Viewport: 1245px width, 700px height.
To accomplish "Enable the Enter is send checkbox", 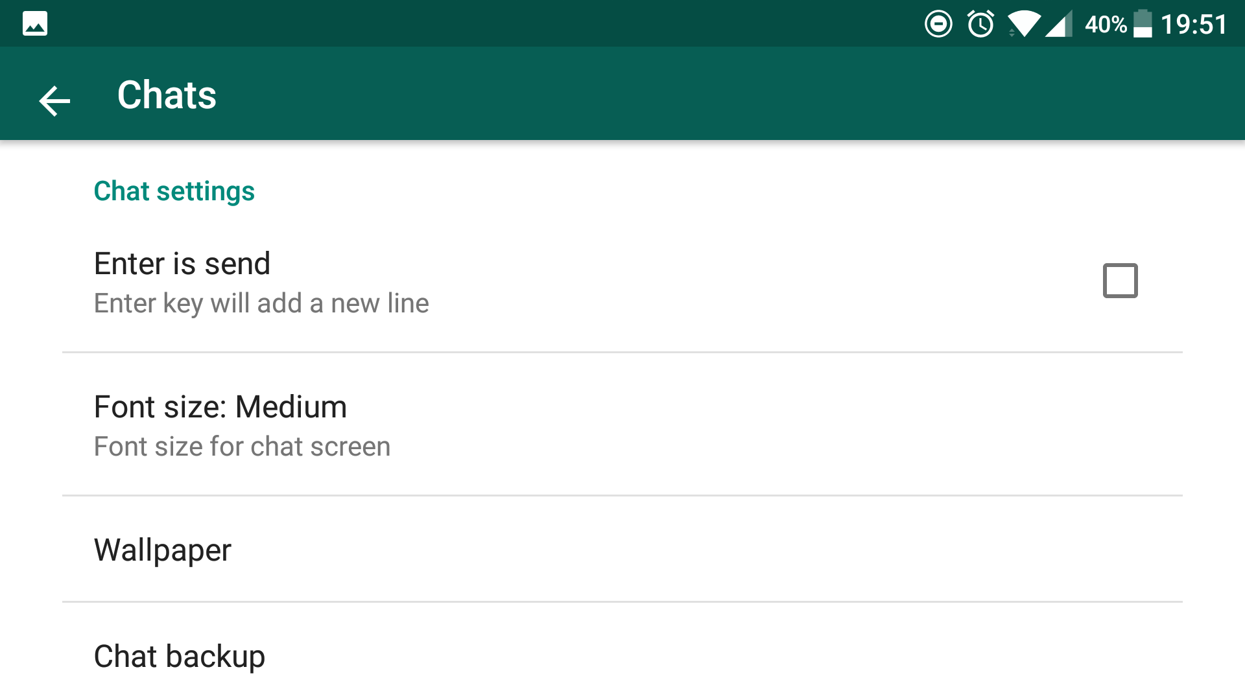I will tap(1120, 281).
